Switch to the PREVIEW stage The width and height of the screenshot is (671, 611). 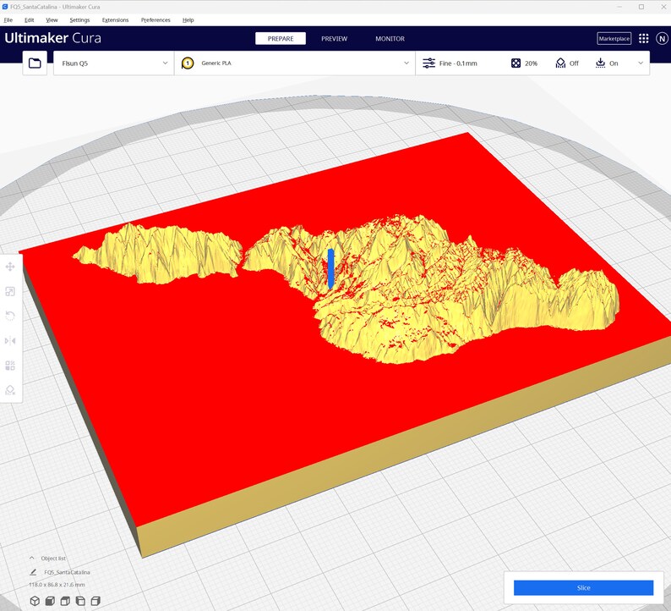(334, 39)
